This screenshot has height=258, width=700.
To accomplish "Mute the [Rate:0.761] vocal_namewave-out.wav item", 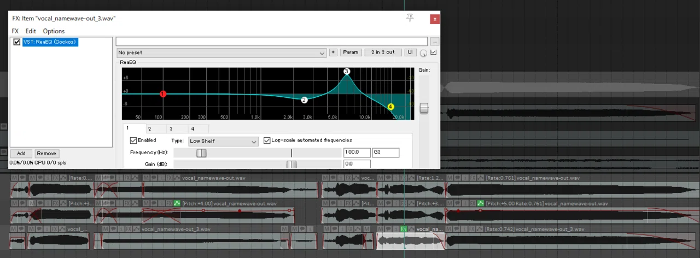I will point(450,178).
